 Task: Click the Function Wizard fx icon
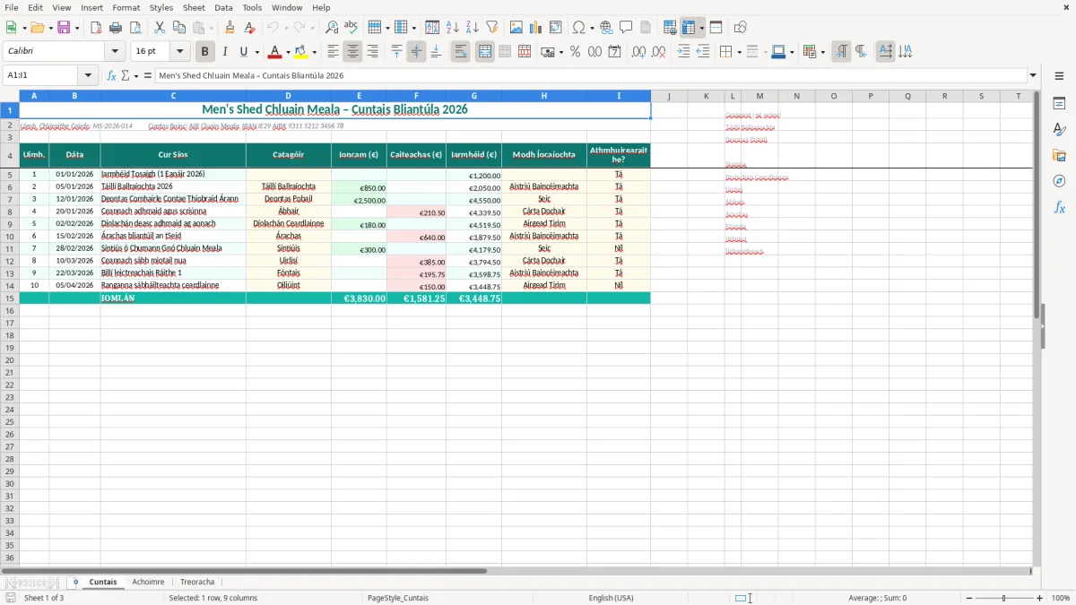(111, 75)
